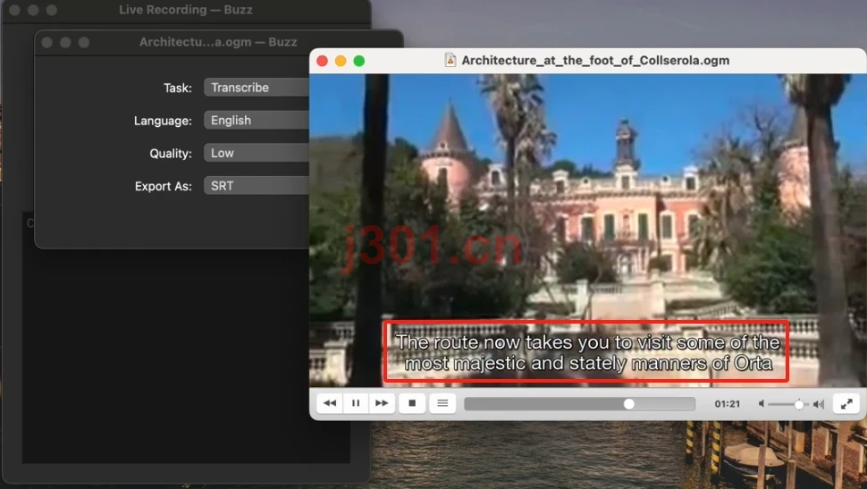
Task: Open the Language dropdown showing English
Action: [x=257, y=120]
